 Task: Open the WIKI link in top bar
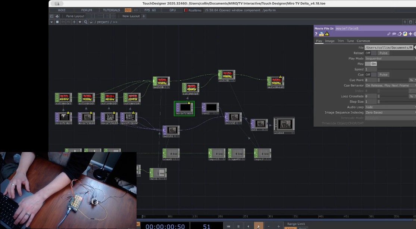pos(62,10)
